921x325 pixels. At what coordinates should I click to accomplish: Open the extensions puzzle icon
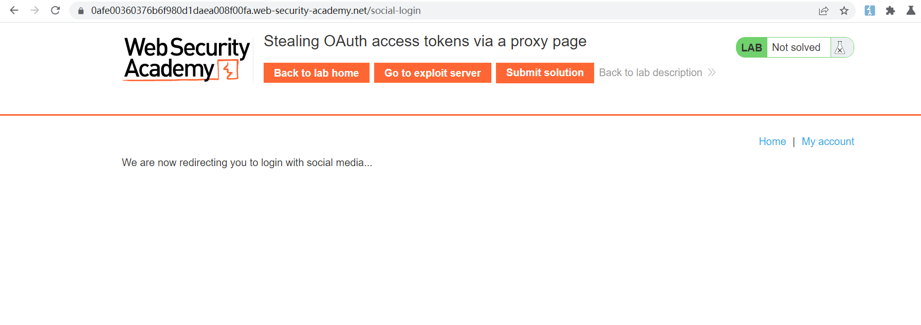pyautogui.click(x=890, y=11)
